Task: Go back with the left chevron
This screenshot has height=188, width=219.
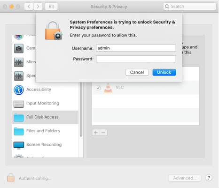Action: tap(29, 7)
